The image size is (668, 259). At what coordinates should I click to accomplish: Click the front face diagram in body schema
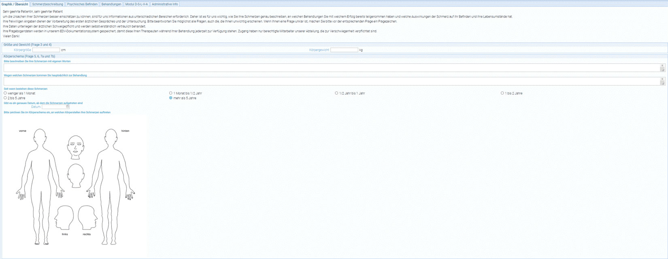tap(76, 147)
